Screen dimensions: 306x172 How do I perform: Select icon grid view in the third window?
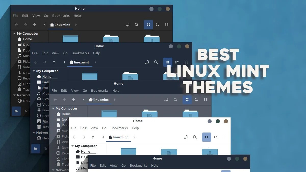pyautogui.click(x=187, y=100)
